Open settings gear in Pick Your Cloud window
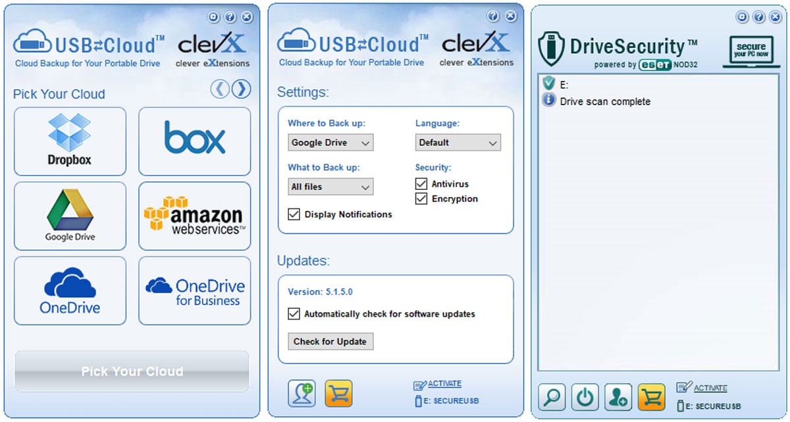The width and height of the screenshot is (790, 422). 213,16
